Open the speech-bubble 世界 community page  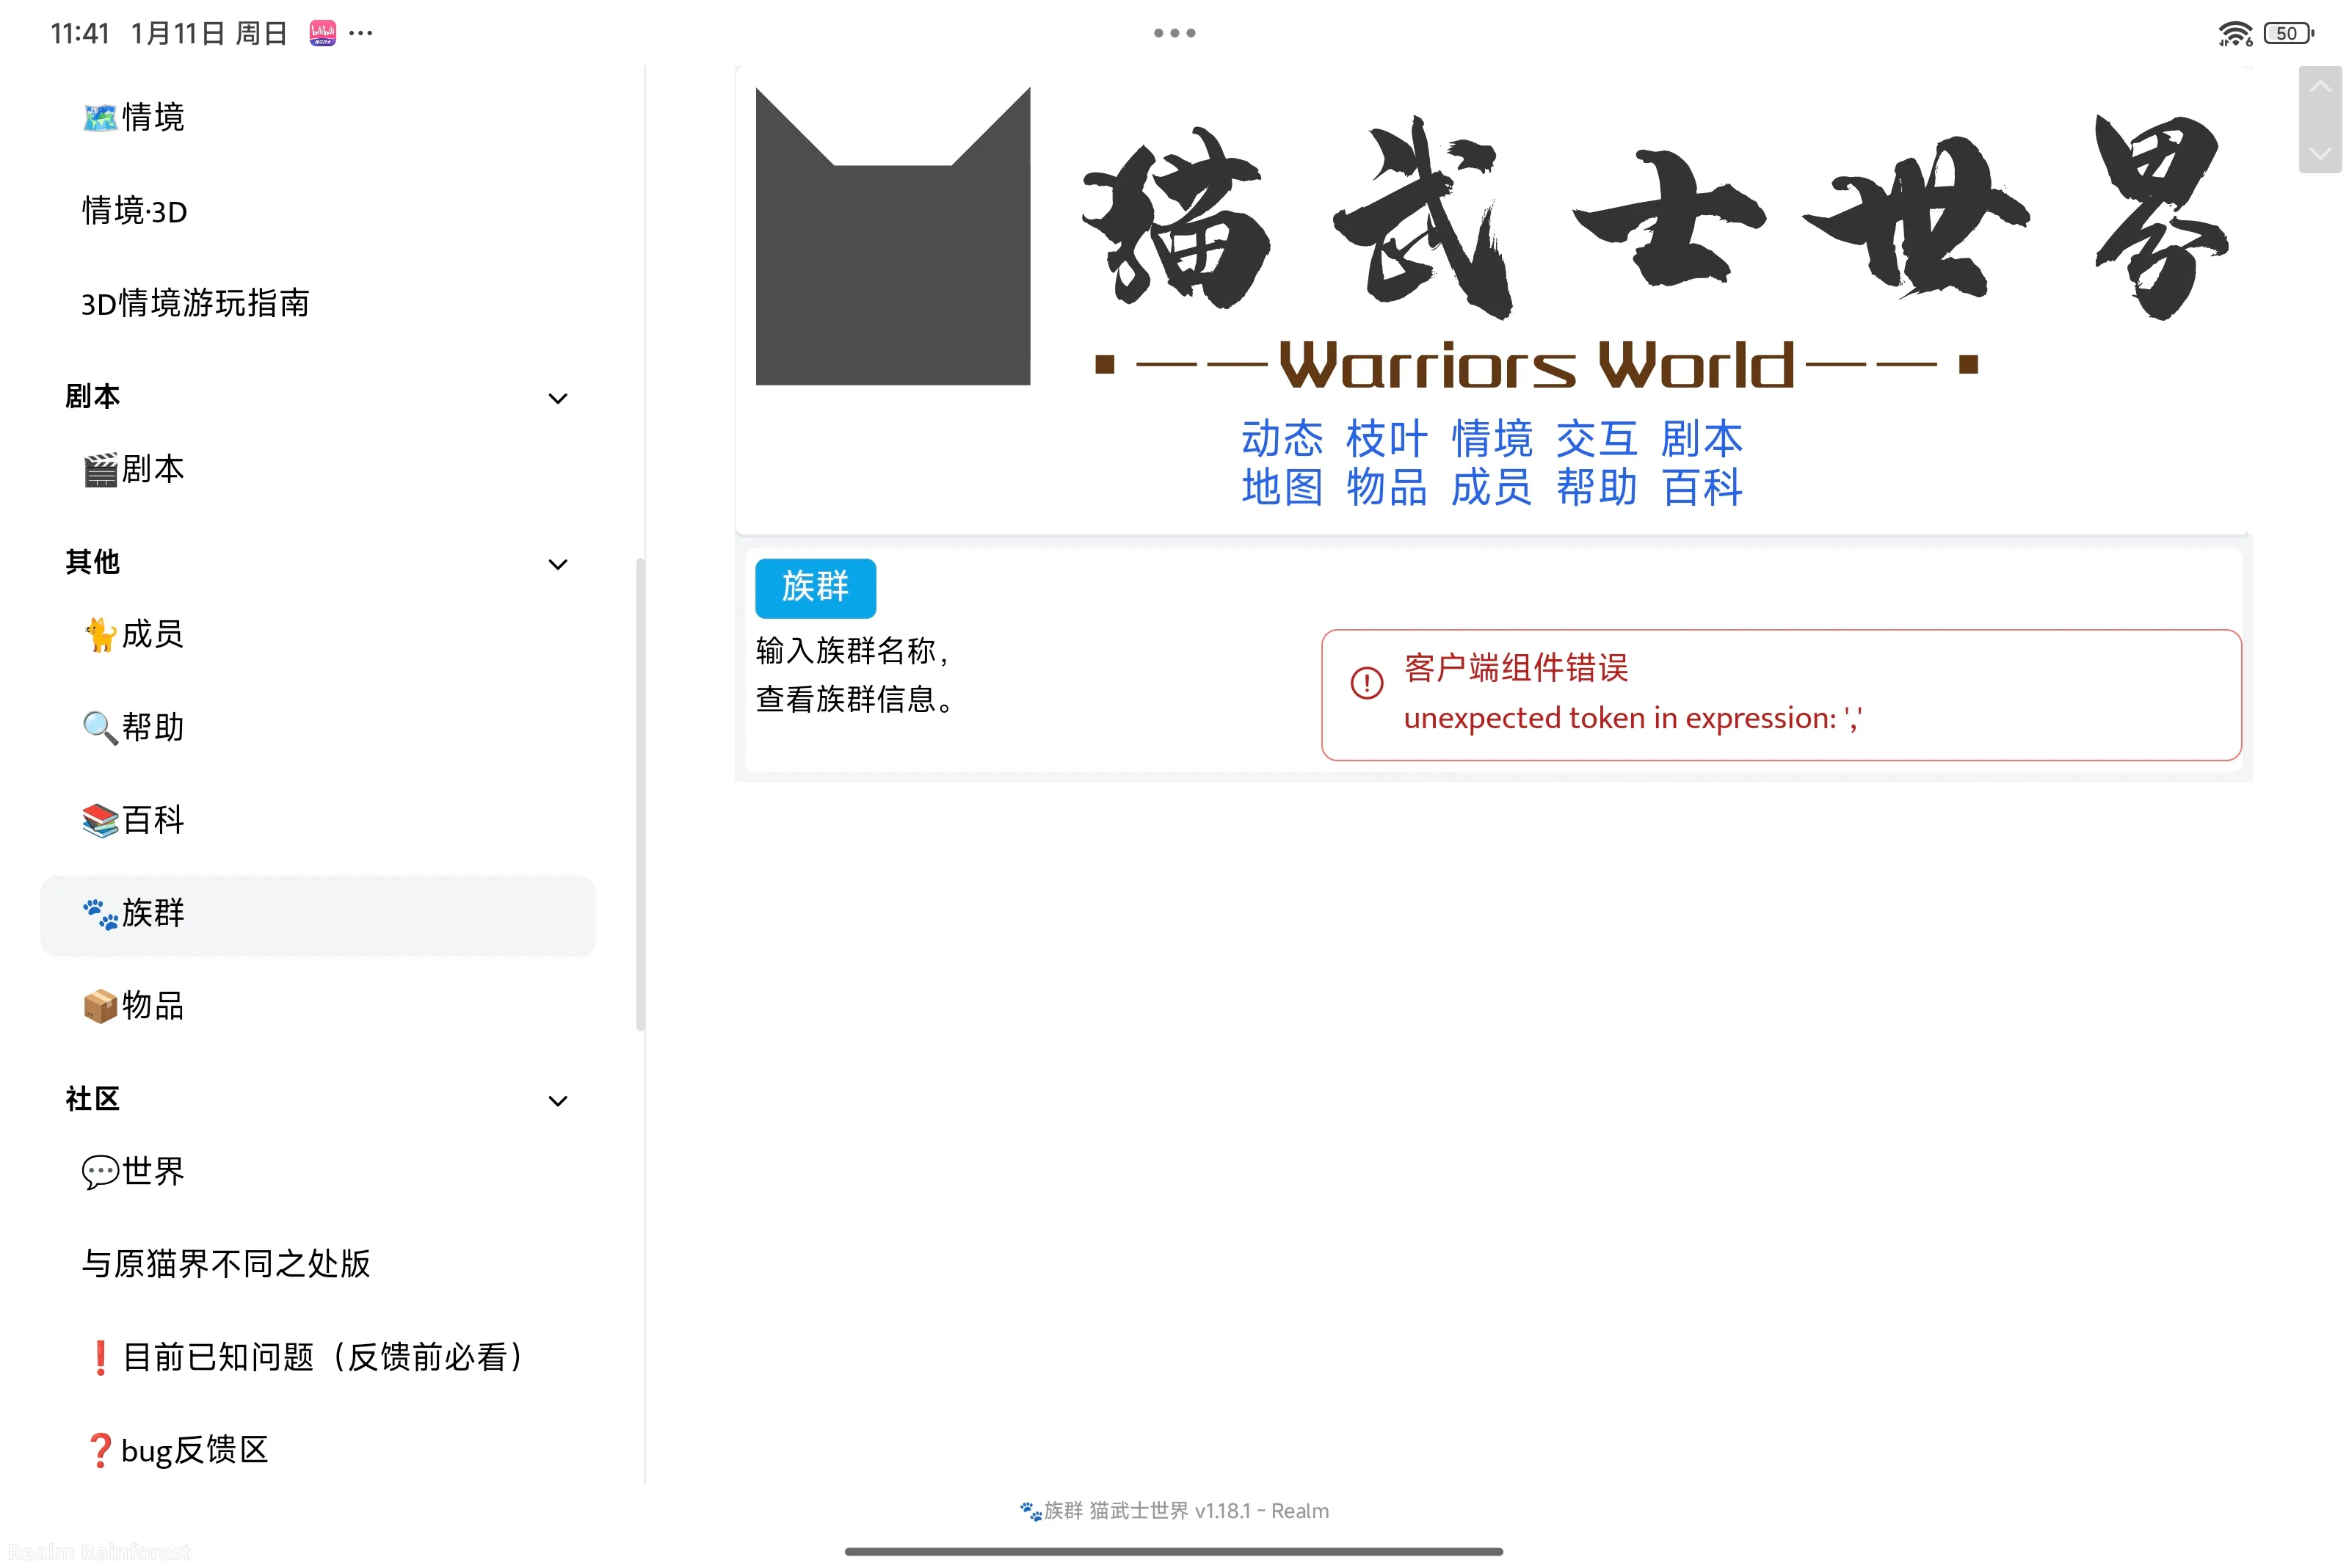(134, 1171)
